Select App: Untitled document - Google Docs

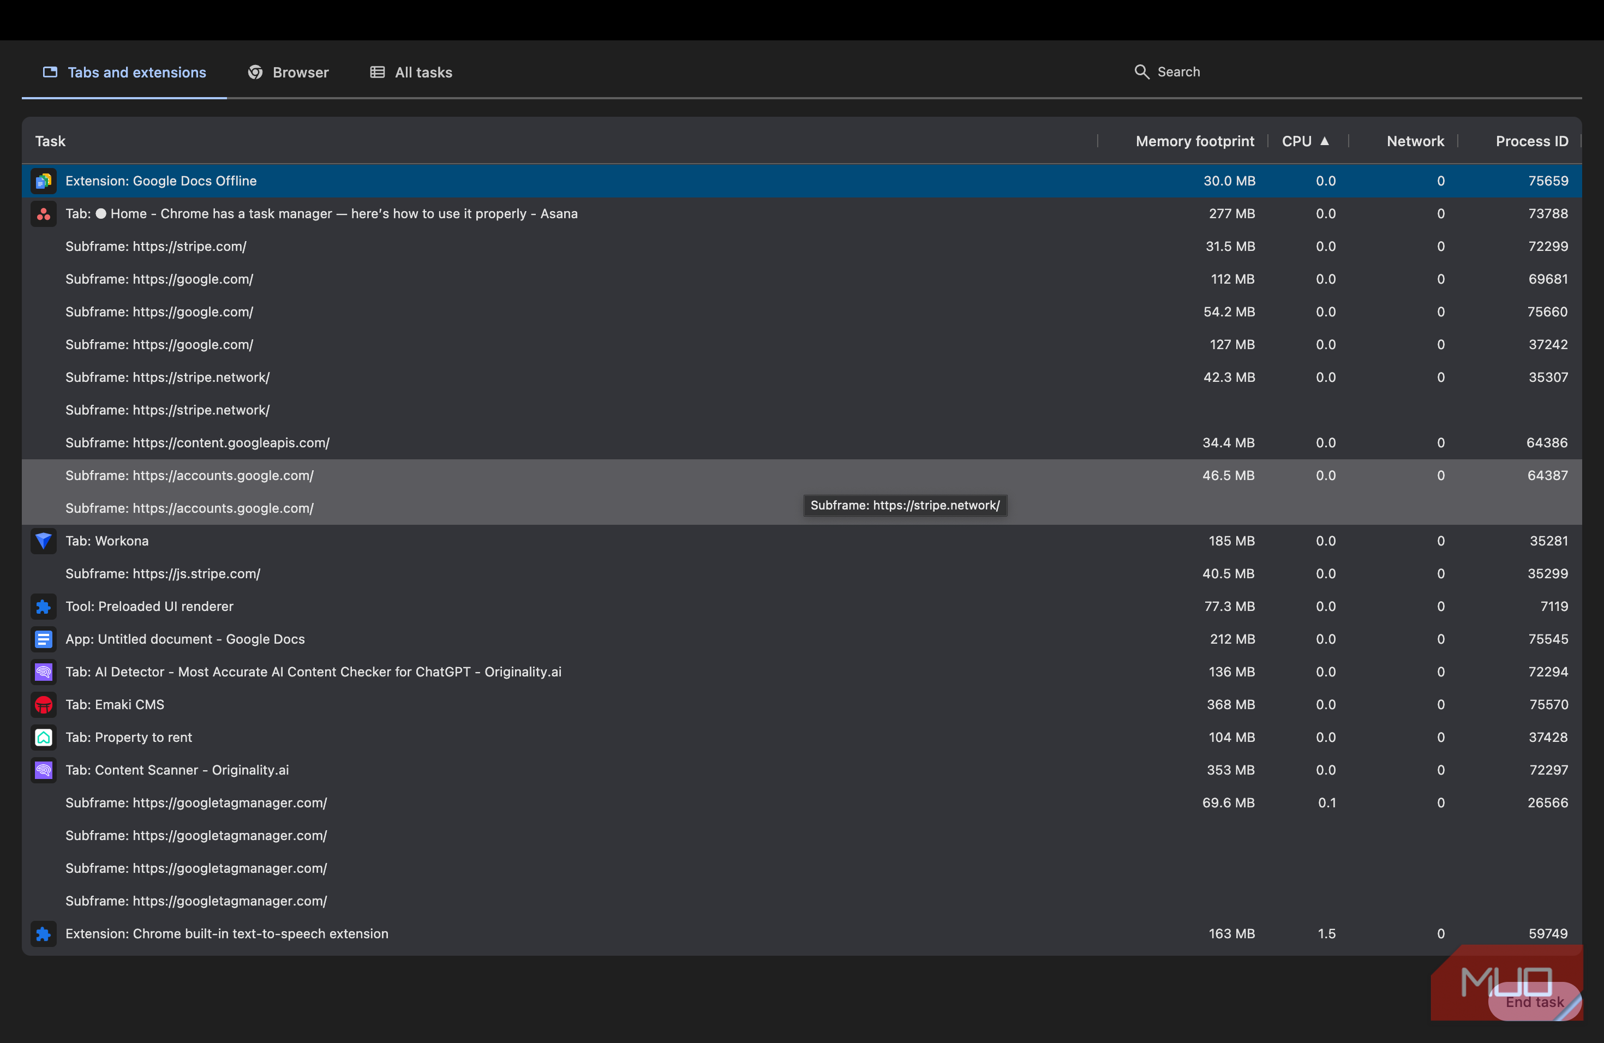802,639
